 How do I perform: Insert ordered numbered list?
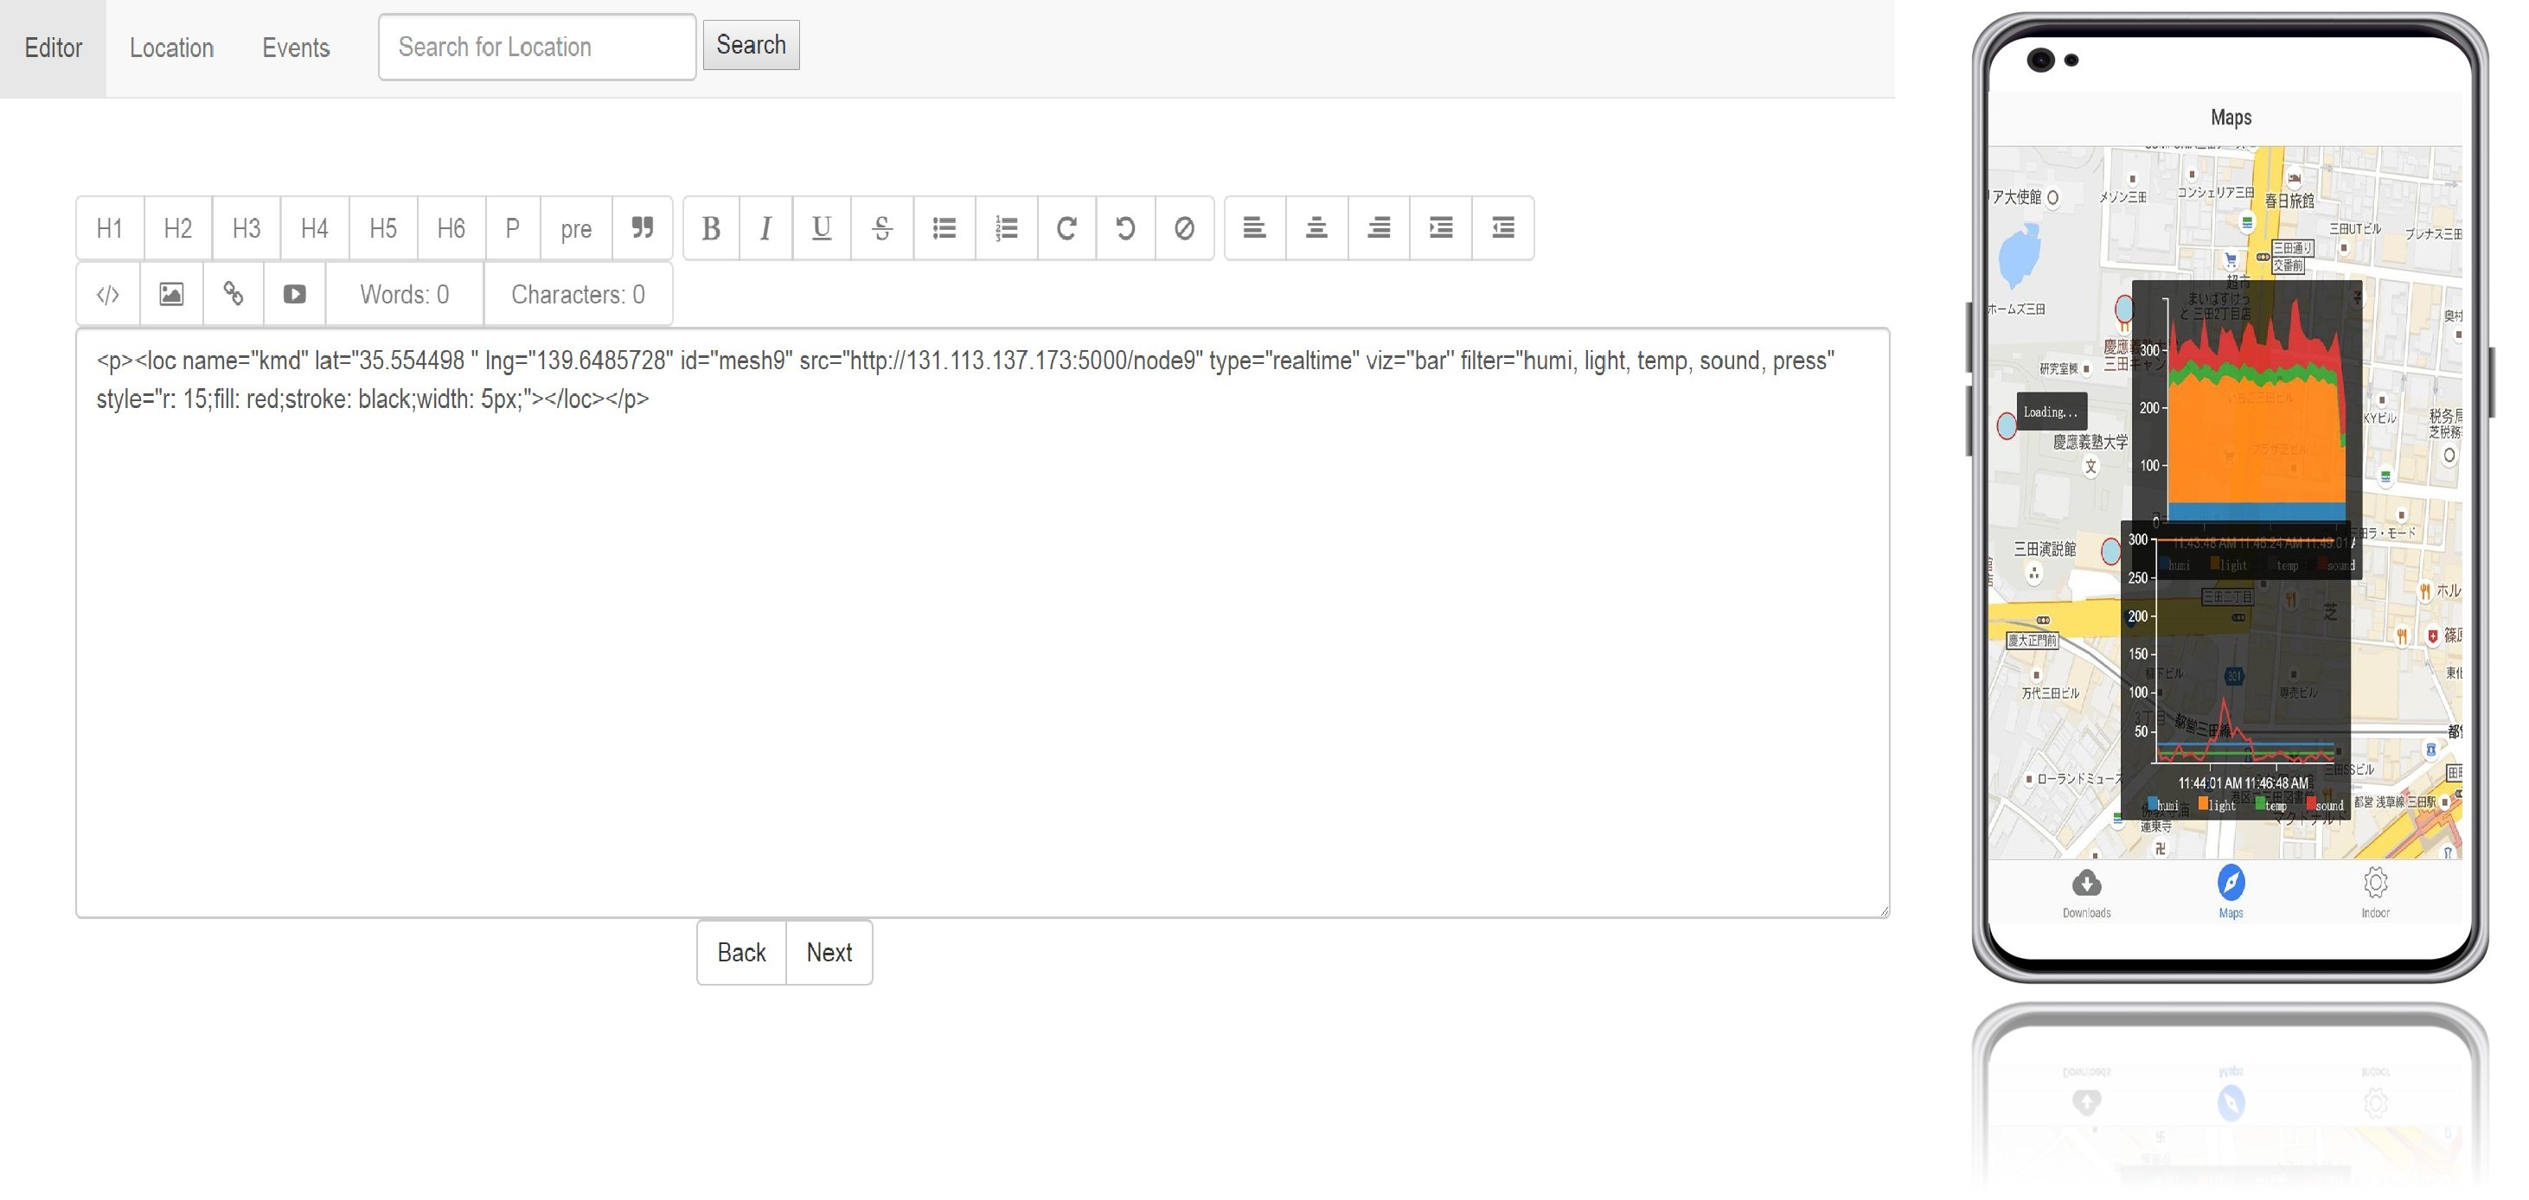(1006, 228)
